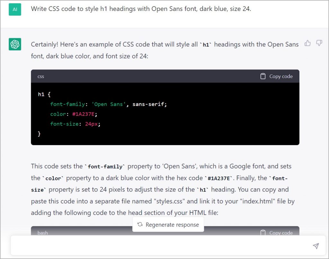
Task: Click the clipboard icon in the bash block
Action: [263, 233]
